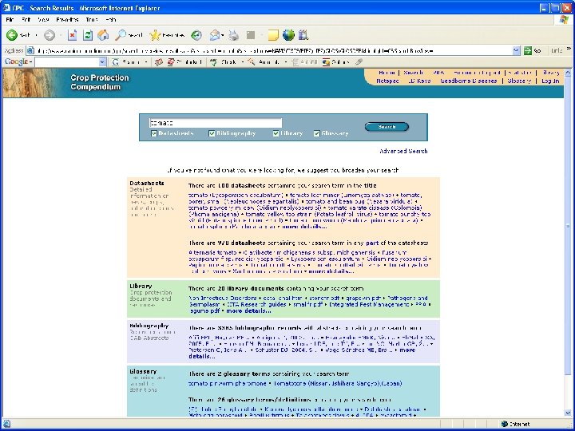Screen dimensions: 575x431
Task: Click the scrollbar down arrow
Action: 568,413
